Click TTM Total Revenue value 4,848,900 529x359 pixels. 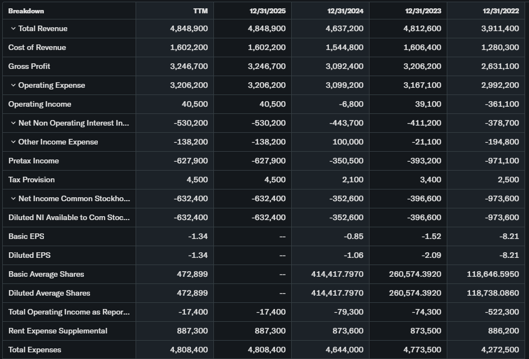pyautogui.click(x=189, y=29)
